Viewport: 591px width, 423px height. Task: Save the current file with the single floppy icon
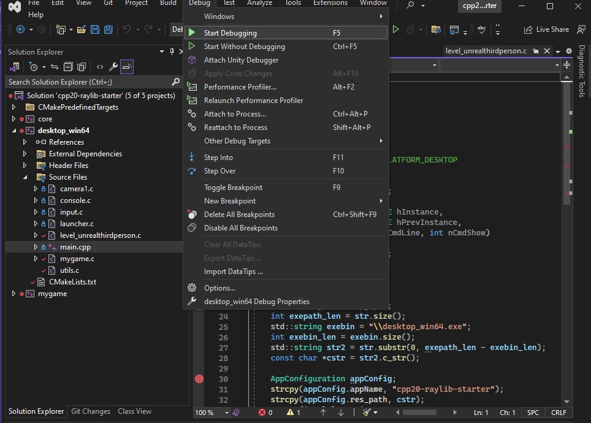95,29
